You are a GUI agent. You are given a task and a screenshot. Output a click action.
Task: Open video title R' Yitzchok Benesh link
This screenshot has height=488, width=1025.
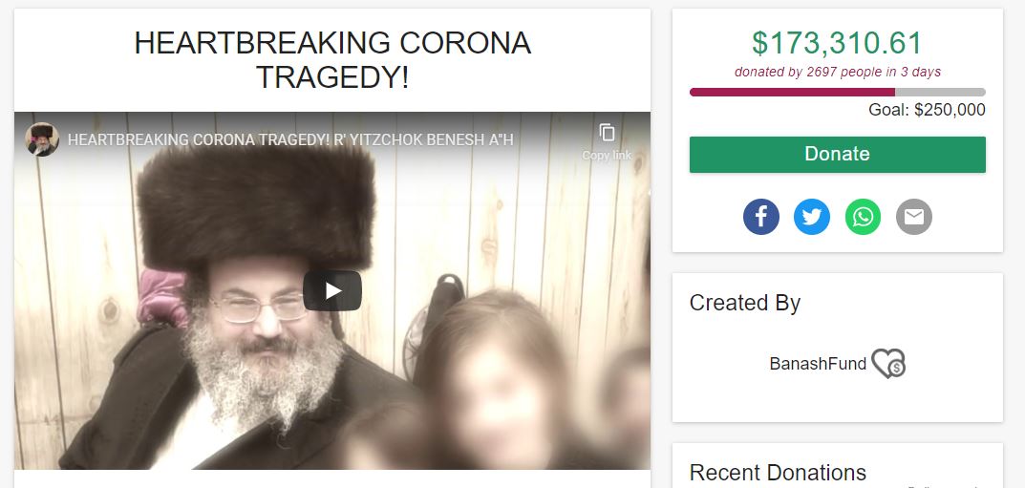coord(290,139)
